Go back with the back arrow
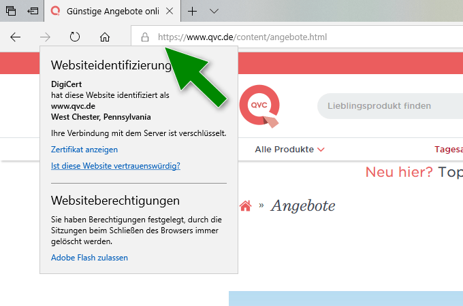463x306 pixels. (16, 37)
